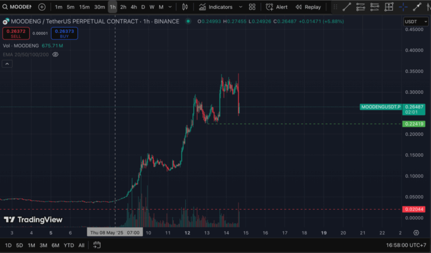Click the Alert label

point(282,7)
